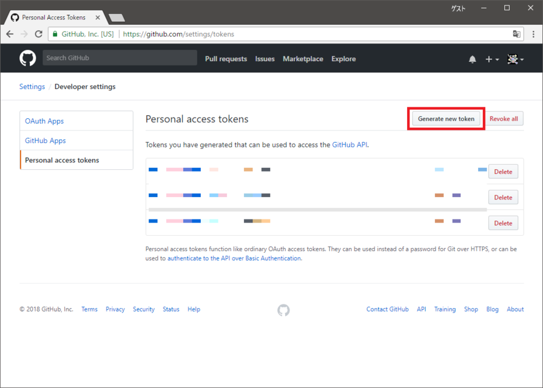
Task: Open the GitHub API link
Action: point(349,145)
